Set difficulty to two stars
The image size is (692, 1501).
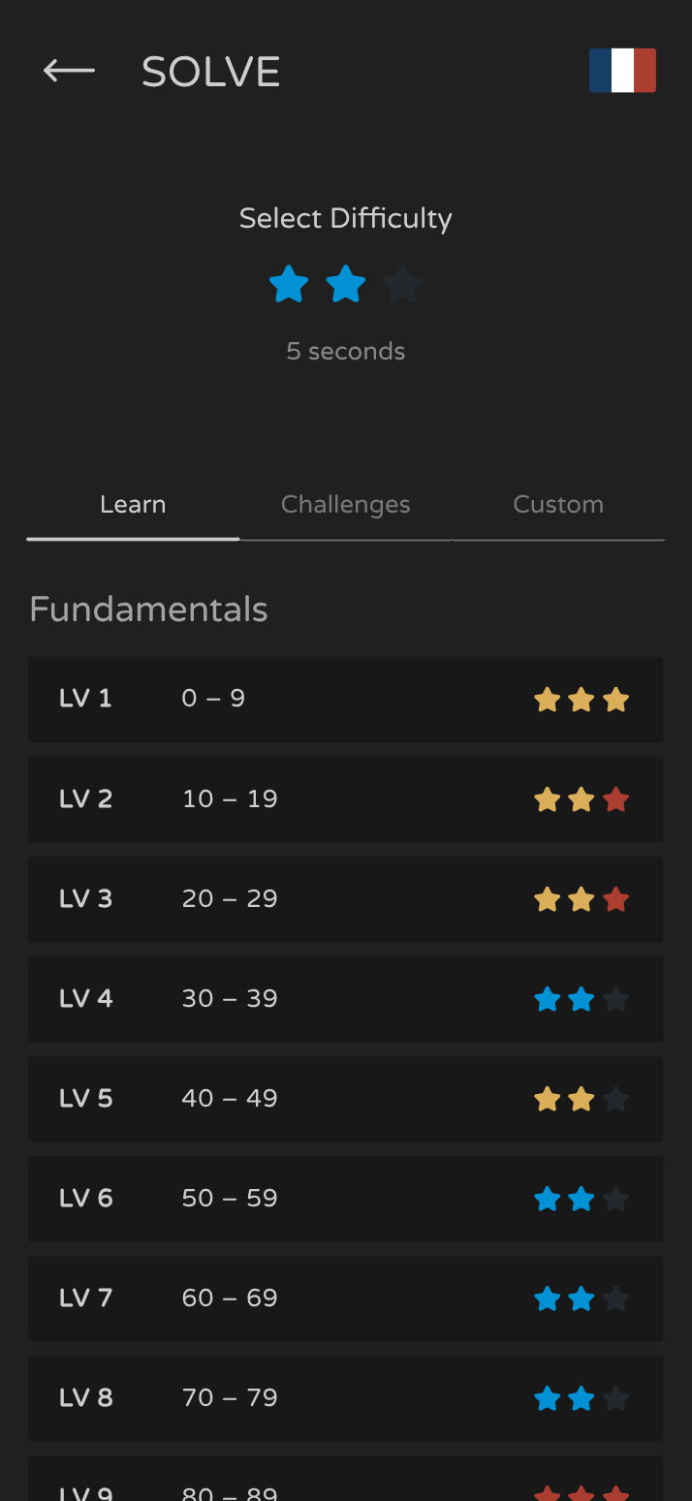[x=346, y=285]
